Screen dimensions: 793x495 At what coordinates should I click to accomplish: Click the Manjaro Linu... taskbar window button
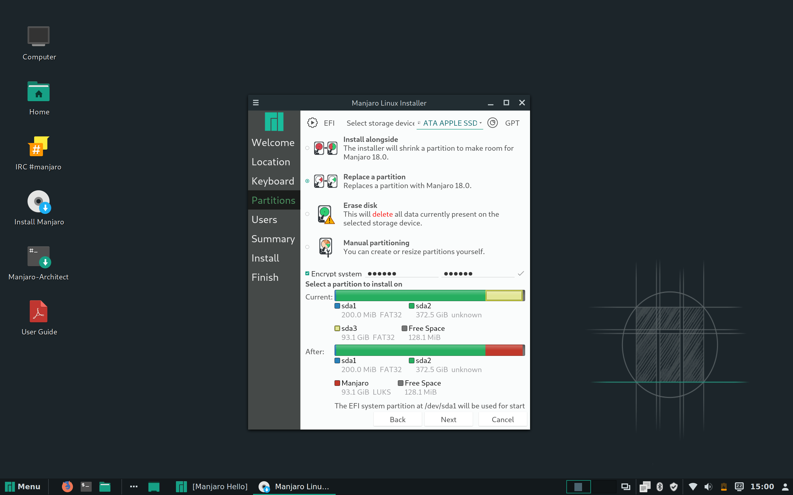click(x=294, y=486)
